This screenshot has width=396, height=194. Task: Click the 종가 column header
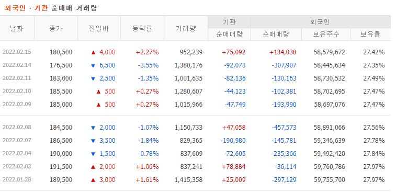tap(56, 29)
